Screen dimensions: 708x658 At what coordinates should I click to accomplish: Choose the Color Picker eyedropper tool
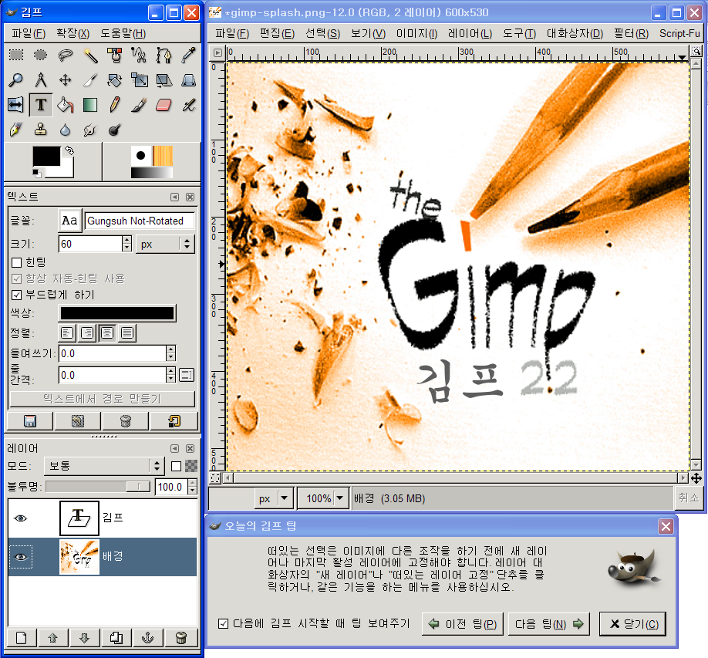[189, 55]
